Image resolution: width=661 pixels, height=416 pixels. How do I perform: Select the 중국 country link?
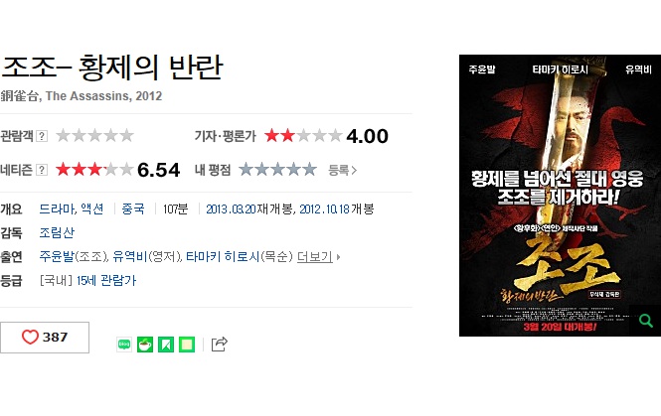[x=133, y=208]
